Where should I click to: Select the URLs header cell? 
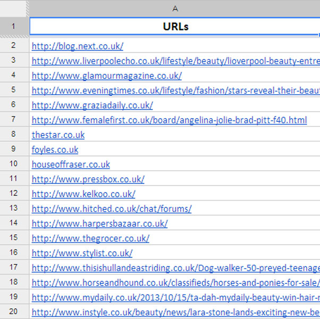[174, 26]
